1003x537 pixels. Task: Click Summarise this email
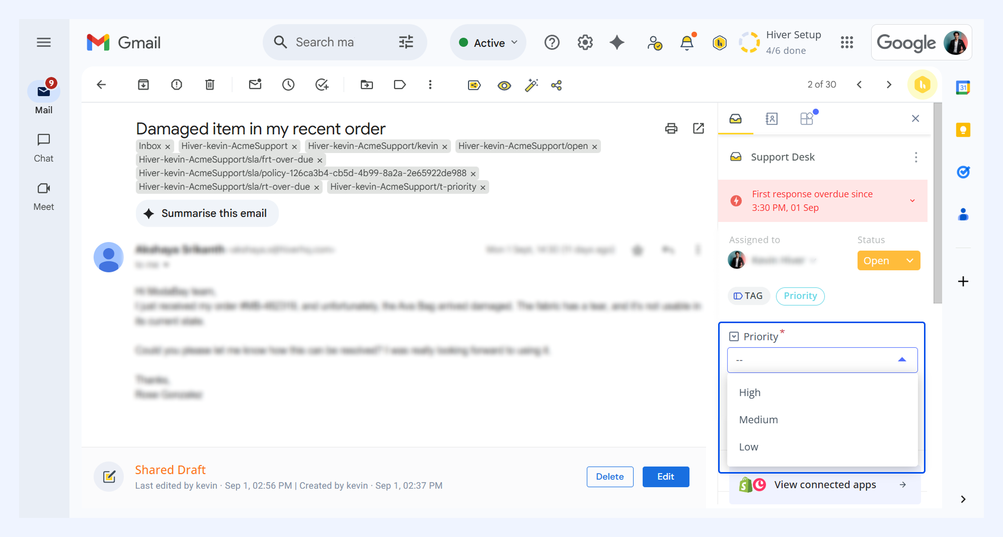click(207, 213)
